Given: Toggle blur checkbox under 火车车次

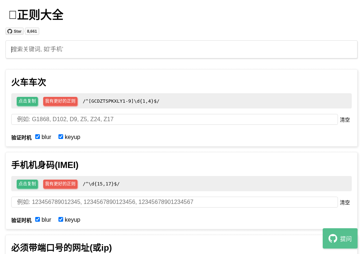Looking at the screenshot, I should [x=37, y=137].
